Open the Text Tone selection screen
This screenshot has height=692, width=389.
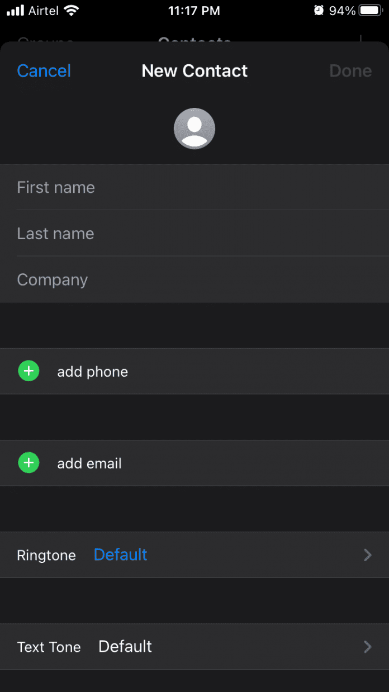pos(194,647)
